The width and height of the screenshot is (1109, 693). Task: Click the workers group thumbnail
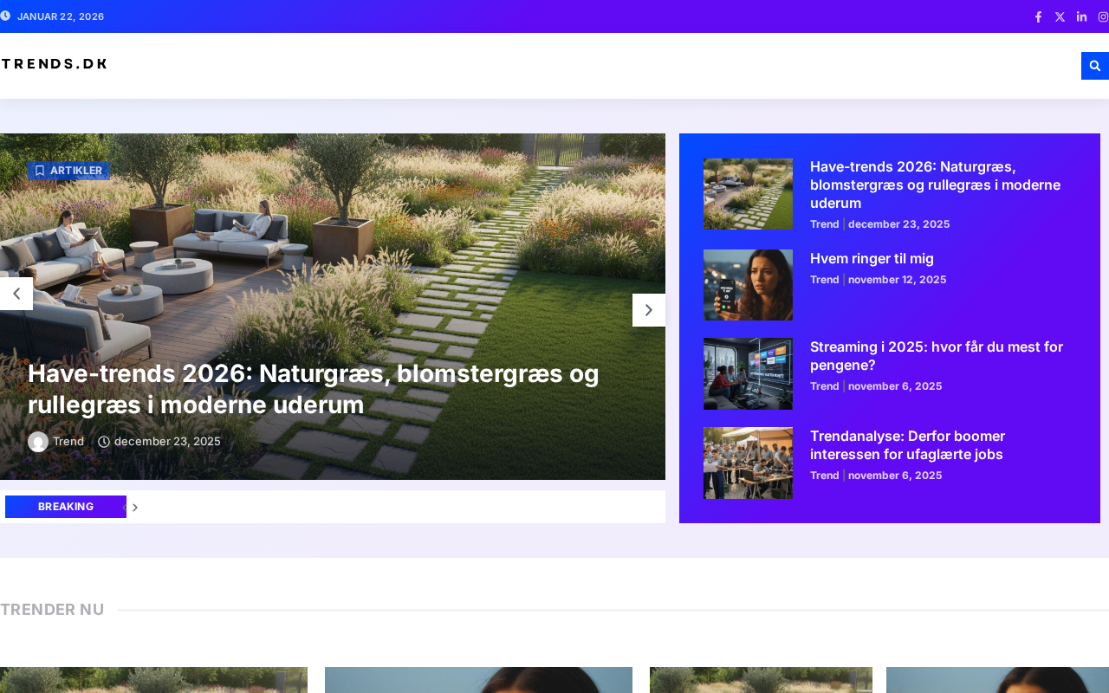click(748, 463)
